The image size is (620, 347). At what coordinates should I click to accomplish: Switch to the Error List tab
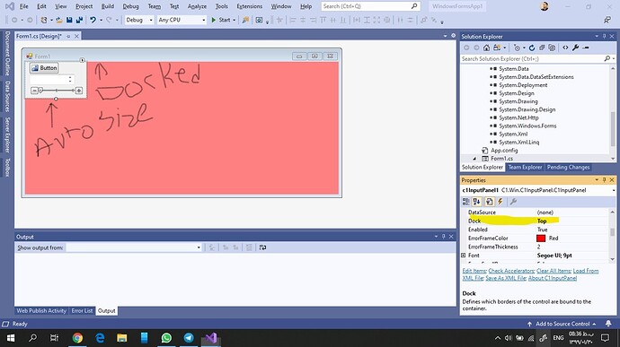pos(82,310)
